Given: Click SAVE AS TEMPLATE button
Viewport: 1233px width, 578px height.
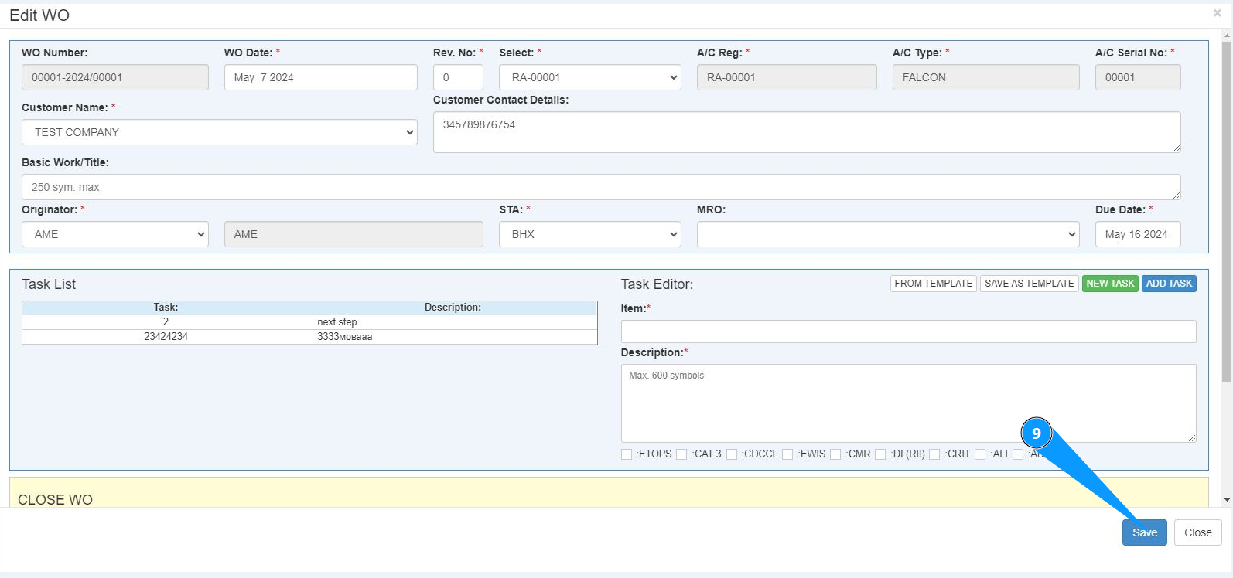Looking at the screenshot, I should 1029,284.
